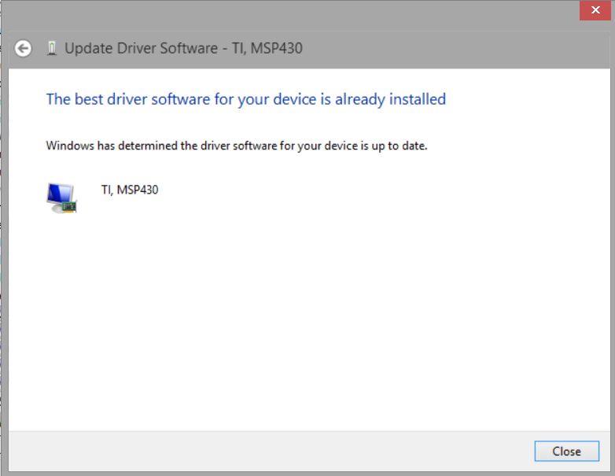
Task: Click the words "up to date" in the message
Action: point(398,146)
